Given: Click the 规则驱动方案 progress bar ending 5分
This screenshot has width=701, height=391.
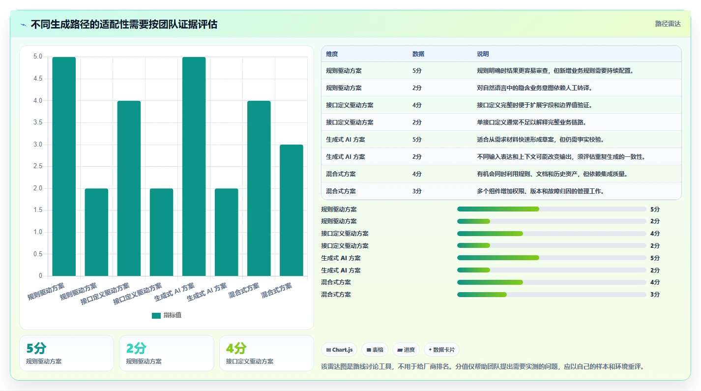Looking at the screenshot, I should 552,209.
